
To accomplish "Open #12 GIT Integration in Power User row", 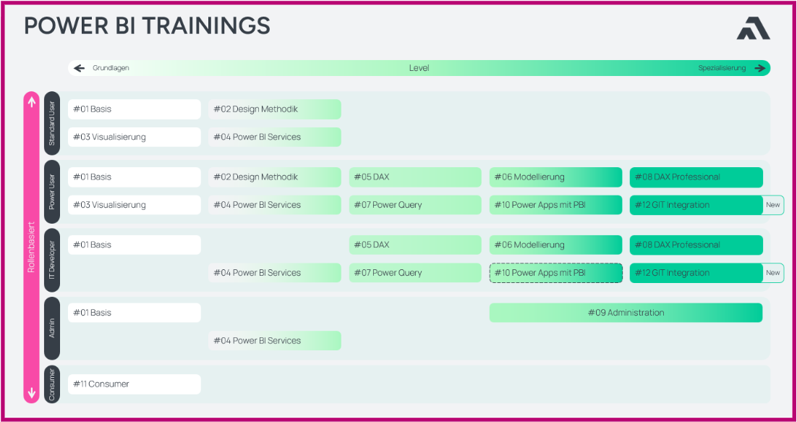I will 696,205.
